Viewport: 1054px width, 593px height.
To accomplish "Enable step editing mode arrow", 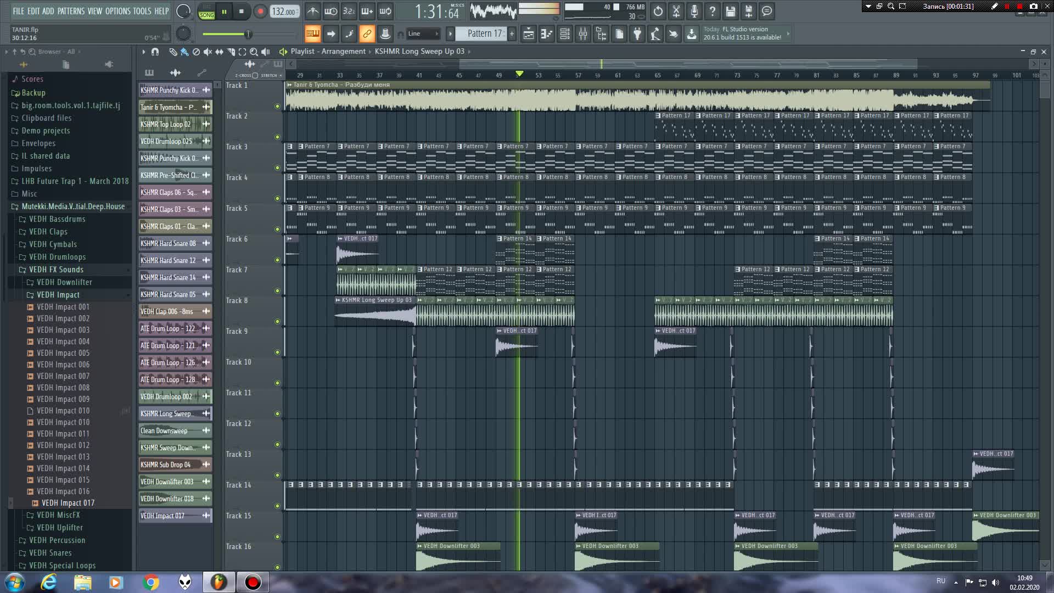I will coord(331,34).
